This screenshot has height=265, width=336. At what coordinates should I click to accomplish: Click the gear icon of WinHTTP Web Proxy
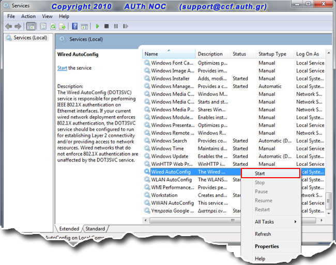147,164
